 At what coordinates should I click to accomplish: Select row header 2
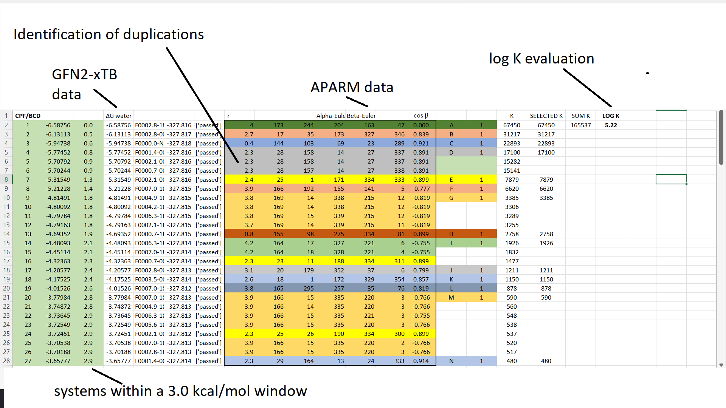pos(6,125)
